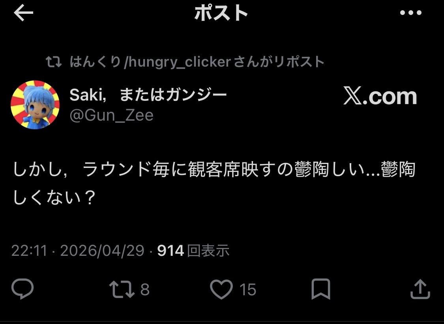
Task: Show the 15 likes count
Action: [x=248, y=290]
